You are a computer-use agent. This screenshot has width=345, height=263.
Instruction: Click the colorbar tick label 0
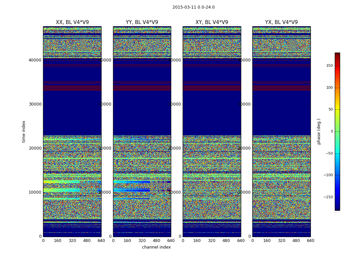coord(332,131)
